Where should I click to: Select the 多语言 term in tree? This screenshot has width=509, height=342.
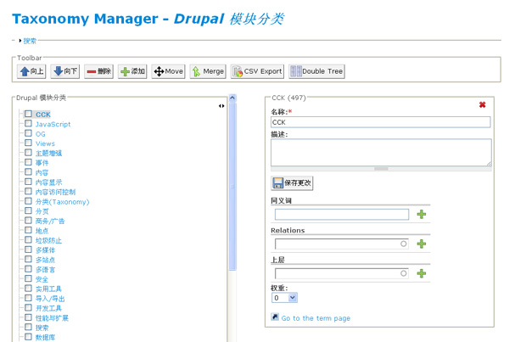(x=46, y=270)
